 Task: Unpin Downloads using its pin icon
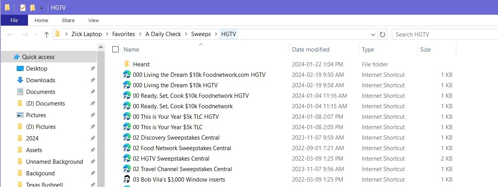pos(93,80)
